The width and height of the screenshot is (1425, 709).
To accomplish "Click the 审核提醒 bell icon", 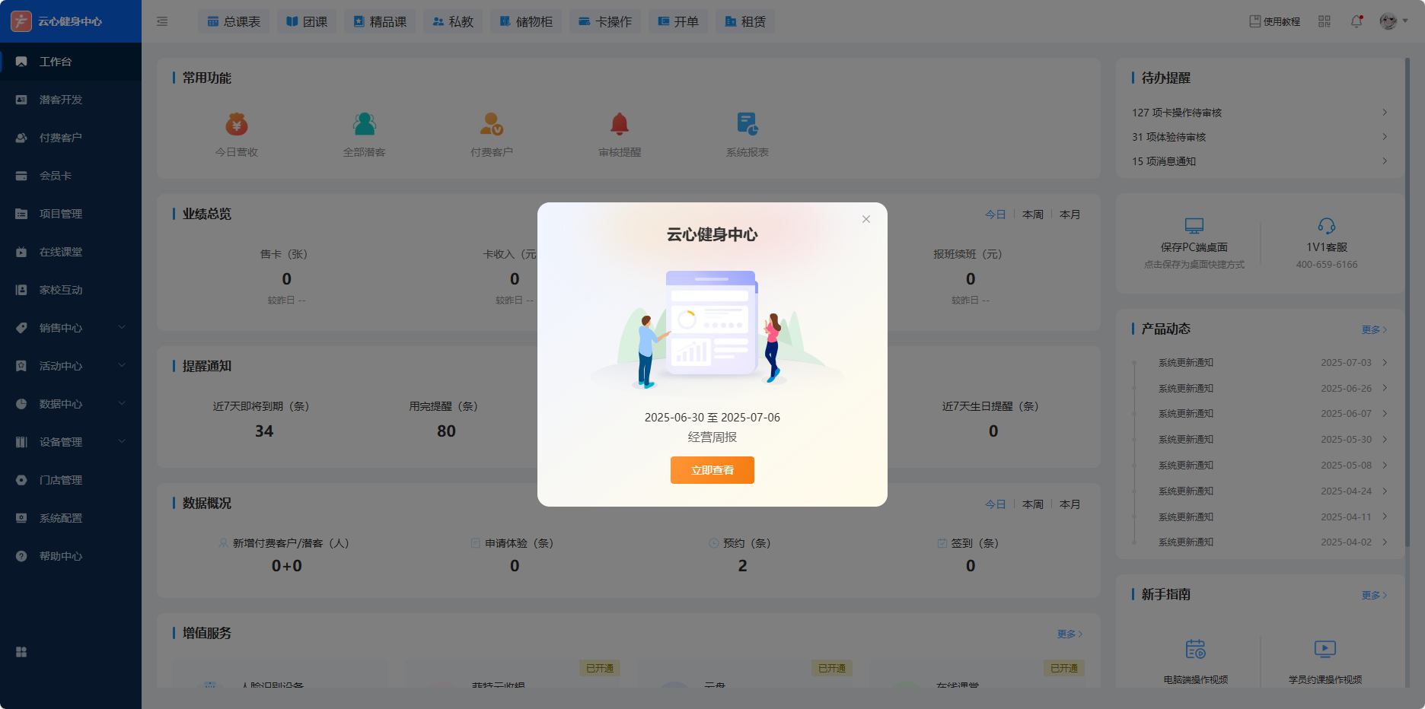I will click(x=620, y=124).
